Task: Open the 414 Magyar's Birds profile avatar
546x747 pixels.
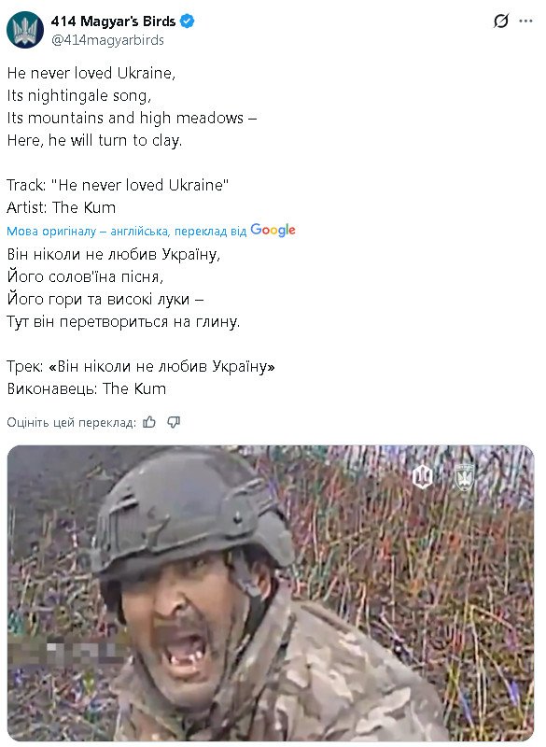Action: (25, 30)
